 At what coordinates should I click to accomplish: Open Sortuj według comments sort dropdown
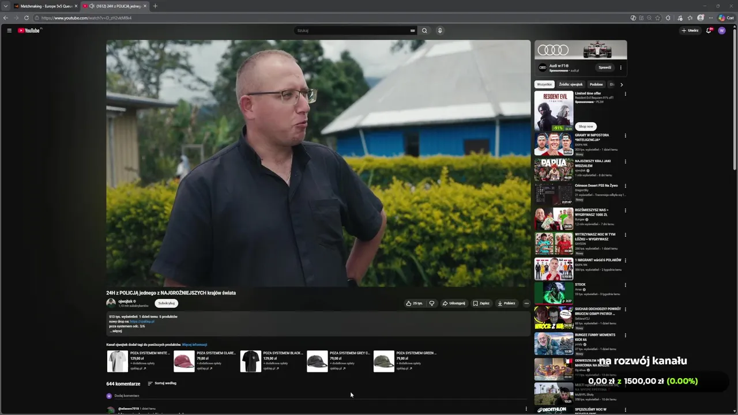162,383
